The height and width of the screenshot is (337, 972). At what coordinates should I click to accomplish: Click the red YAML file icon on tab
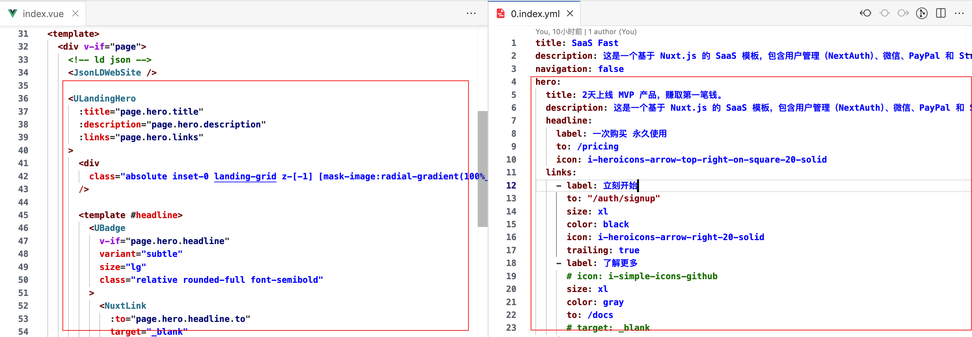pyautogui.click(x=500, y=13)
